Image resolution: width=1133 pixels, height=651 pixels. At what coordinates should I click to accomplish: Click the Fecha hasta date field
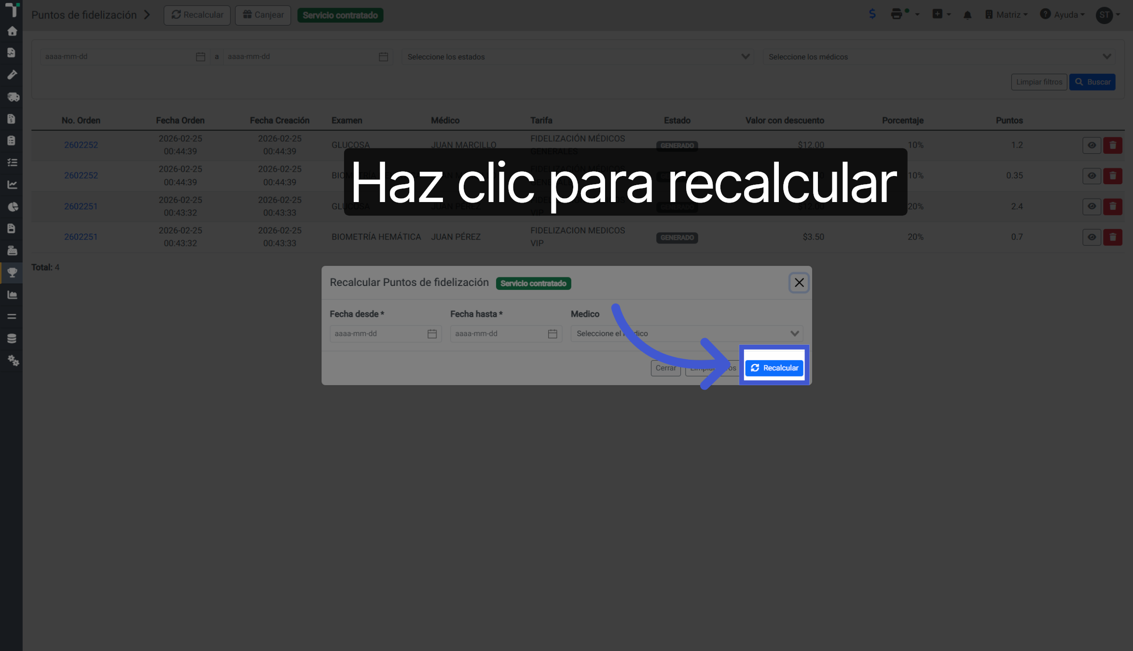[506, 334]
